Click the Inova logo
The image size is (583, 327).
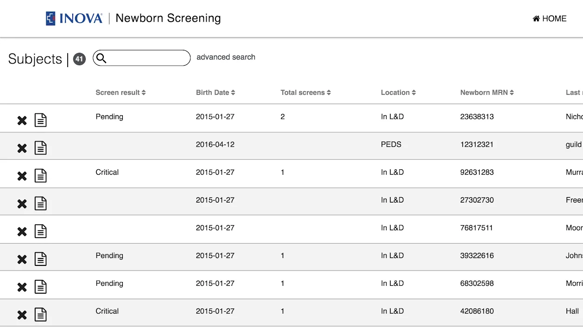tap(74, 19)
